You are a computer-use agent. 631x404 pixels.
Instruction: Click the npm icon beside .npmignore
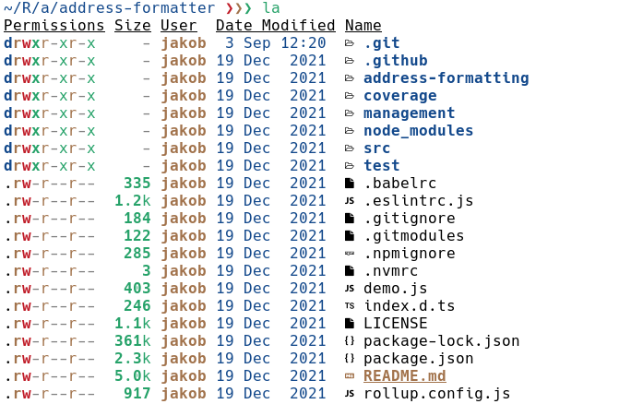350,254
